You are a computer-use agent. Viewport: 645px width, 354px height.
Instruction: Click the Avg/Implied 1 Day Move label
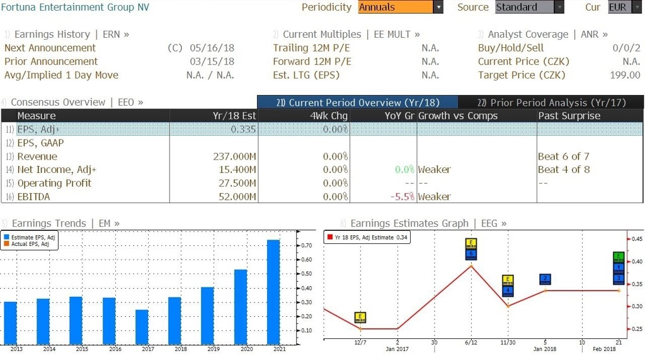coord(61,75)
